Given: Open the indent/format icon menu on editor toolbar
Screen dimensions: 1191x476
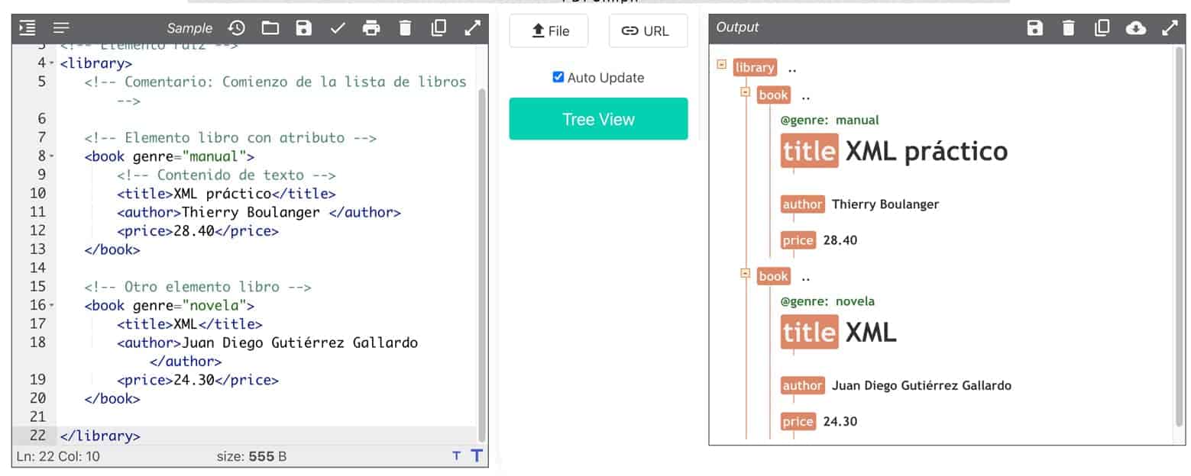Looking at the screenshot, I should (x=26, y=28).
